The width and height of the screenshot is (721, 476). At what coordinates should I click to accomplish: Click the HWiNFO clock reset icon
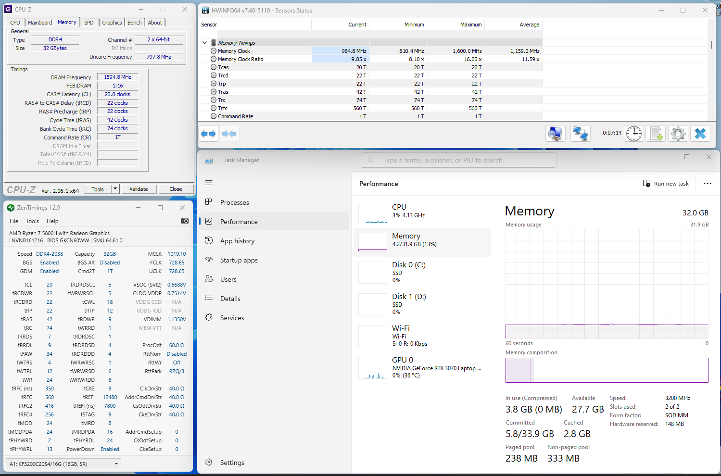(633, 134)
